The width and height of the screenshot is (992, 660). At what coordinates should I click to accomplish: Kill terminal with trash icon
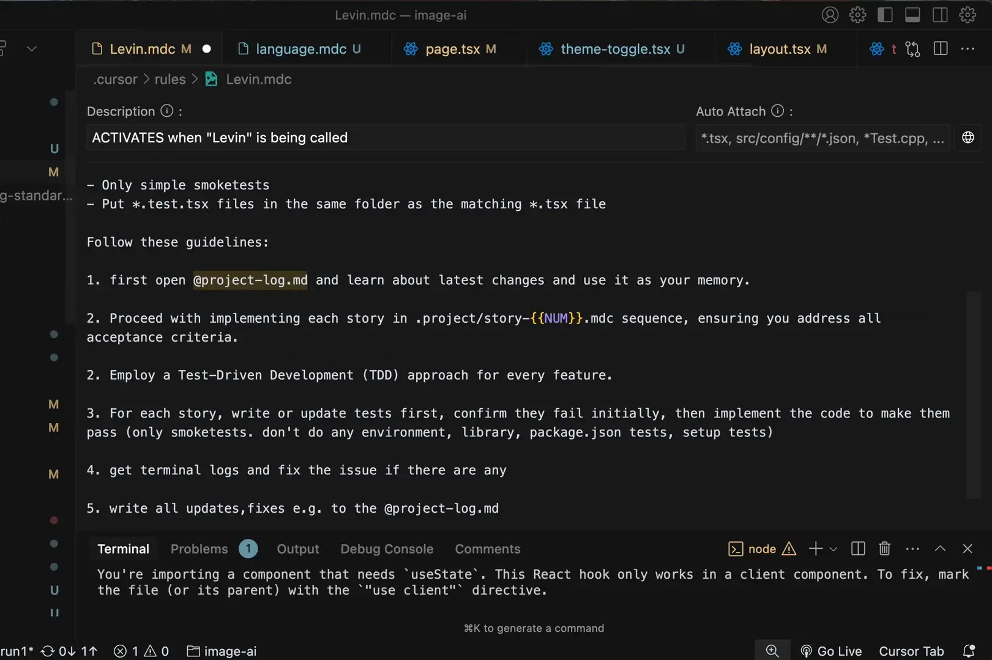[x=884, y=549]
